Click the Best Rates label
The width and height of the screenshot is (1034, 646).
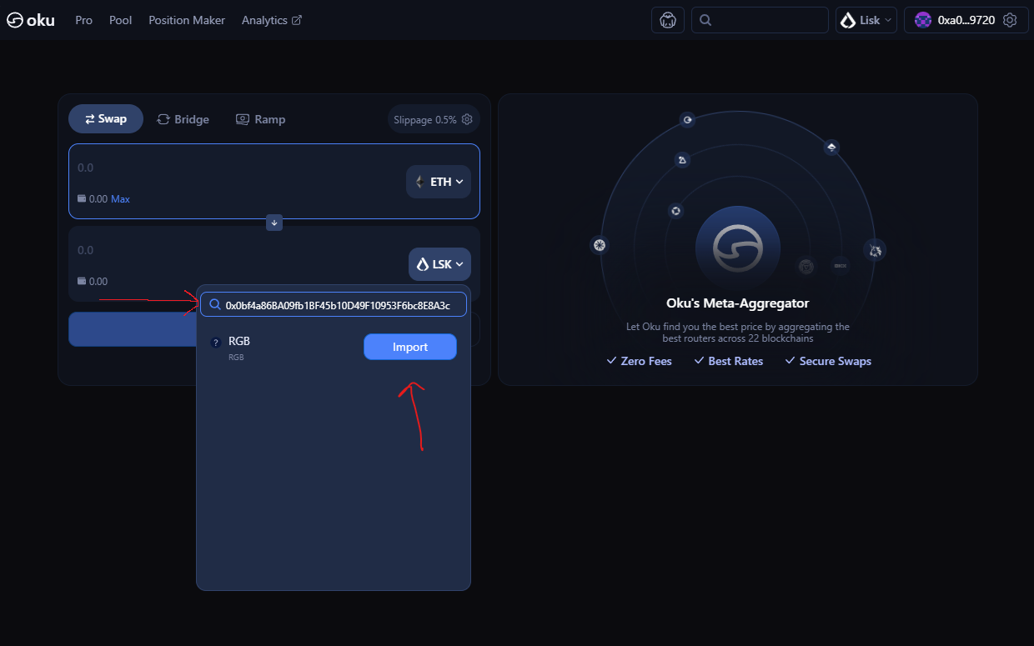point(735,361)
